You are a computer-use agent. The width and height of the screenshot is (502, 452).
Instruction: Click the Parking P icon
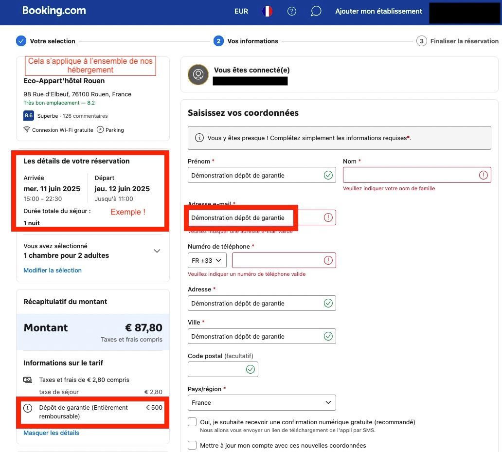[100, 129]
